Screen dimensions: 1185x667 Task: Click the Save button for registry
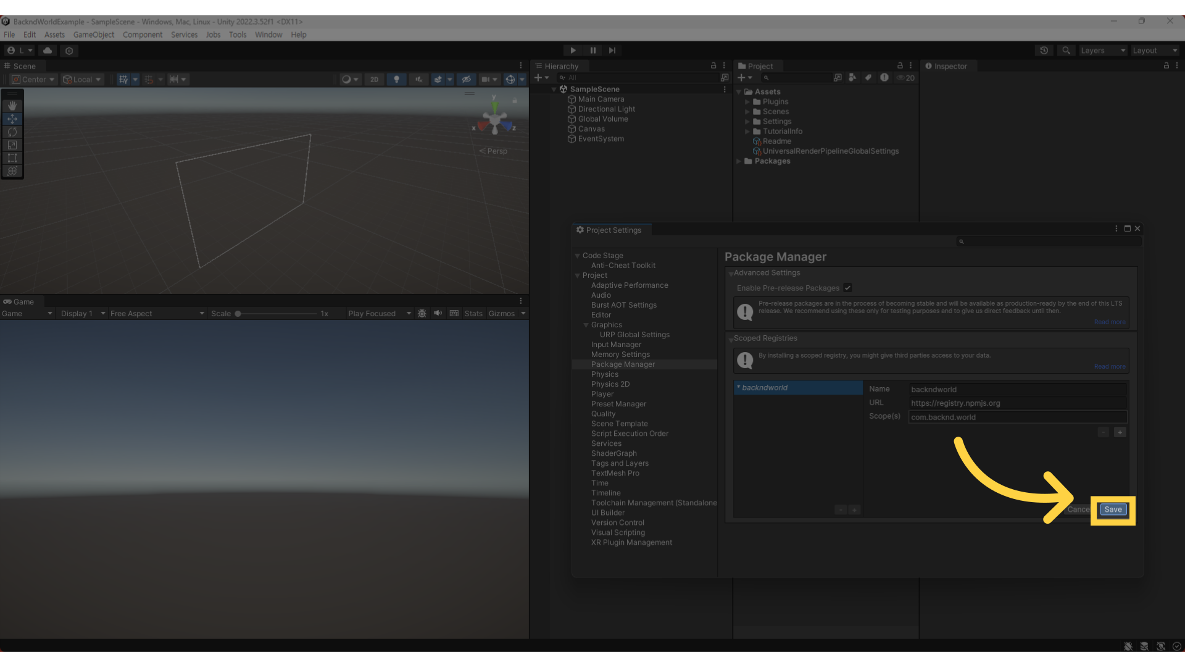pyautogui.click(x=1113, y=510)
